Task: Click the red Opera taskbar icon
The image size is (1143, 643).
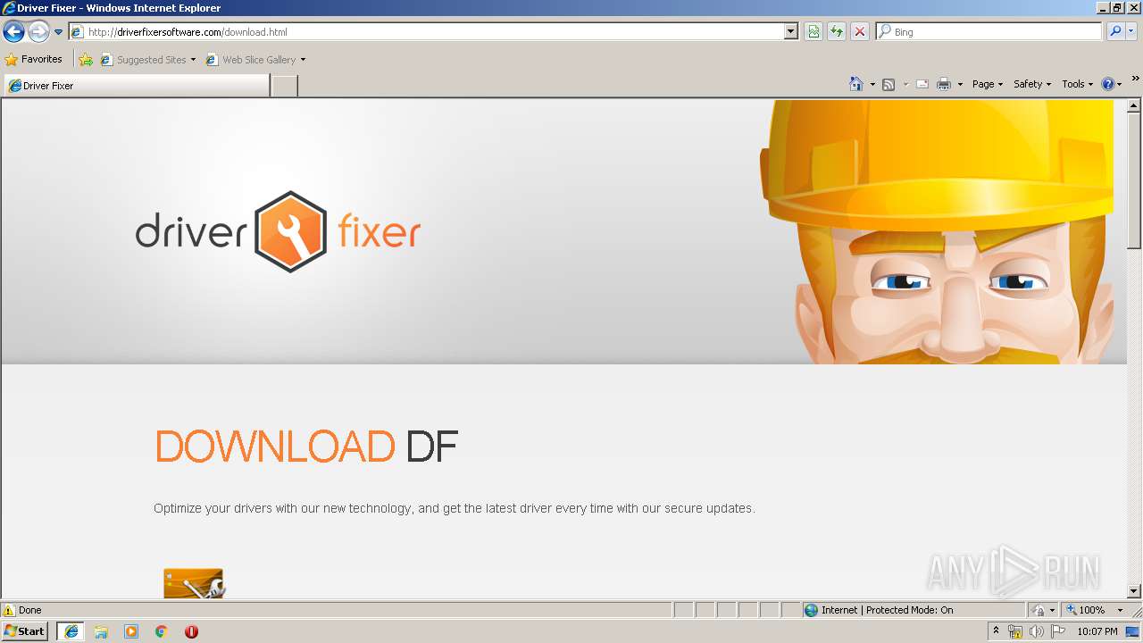Action: click(x=191, y=631)
